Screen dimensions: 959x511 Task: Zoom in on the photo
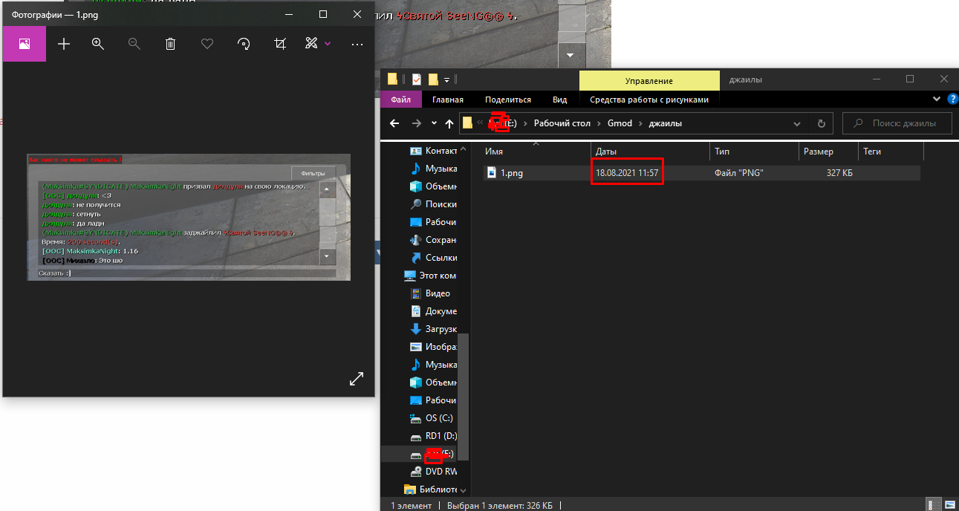(x=98, y=44)
